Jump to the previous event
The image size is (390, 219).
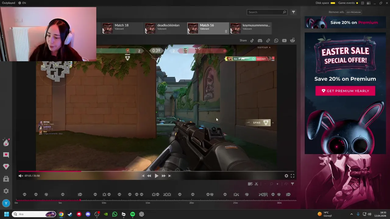pos(143,176)
